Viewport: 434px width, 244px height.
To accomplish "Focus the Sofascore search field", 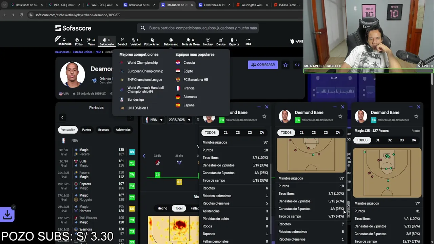I will point(198,28).
